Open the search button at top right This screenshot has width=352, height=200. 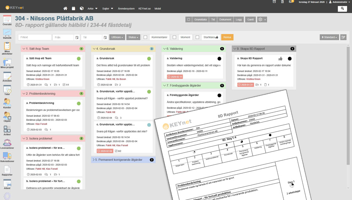(x=342, y=9)
